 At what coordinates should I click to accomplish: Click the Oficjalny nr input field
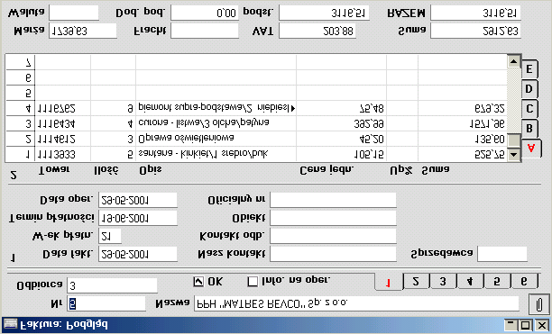(x=333, y=200)
